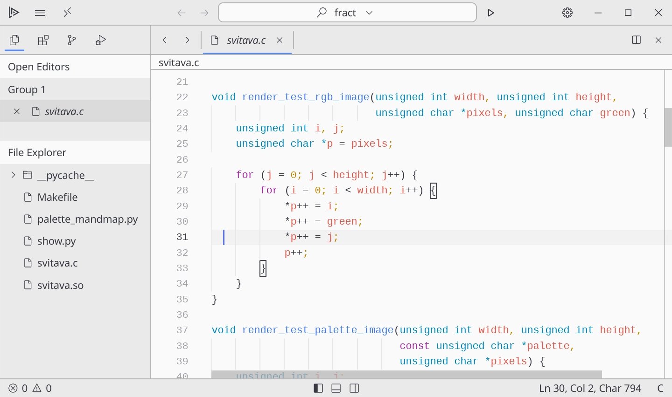Open palette_mandmap.py in File Explorer
Viewport: 672px width, 397px height.
tap(87, 219)
